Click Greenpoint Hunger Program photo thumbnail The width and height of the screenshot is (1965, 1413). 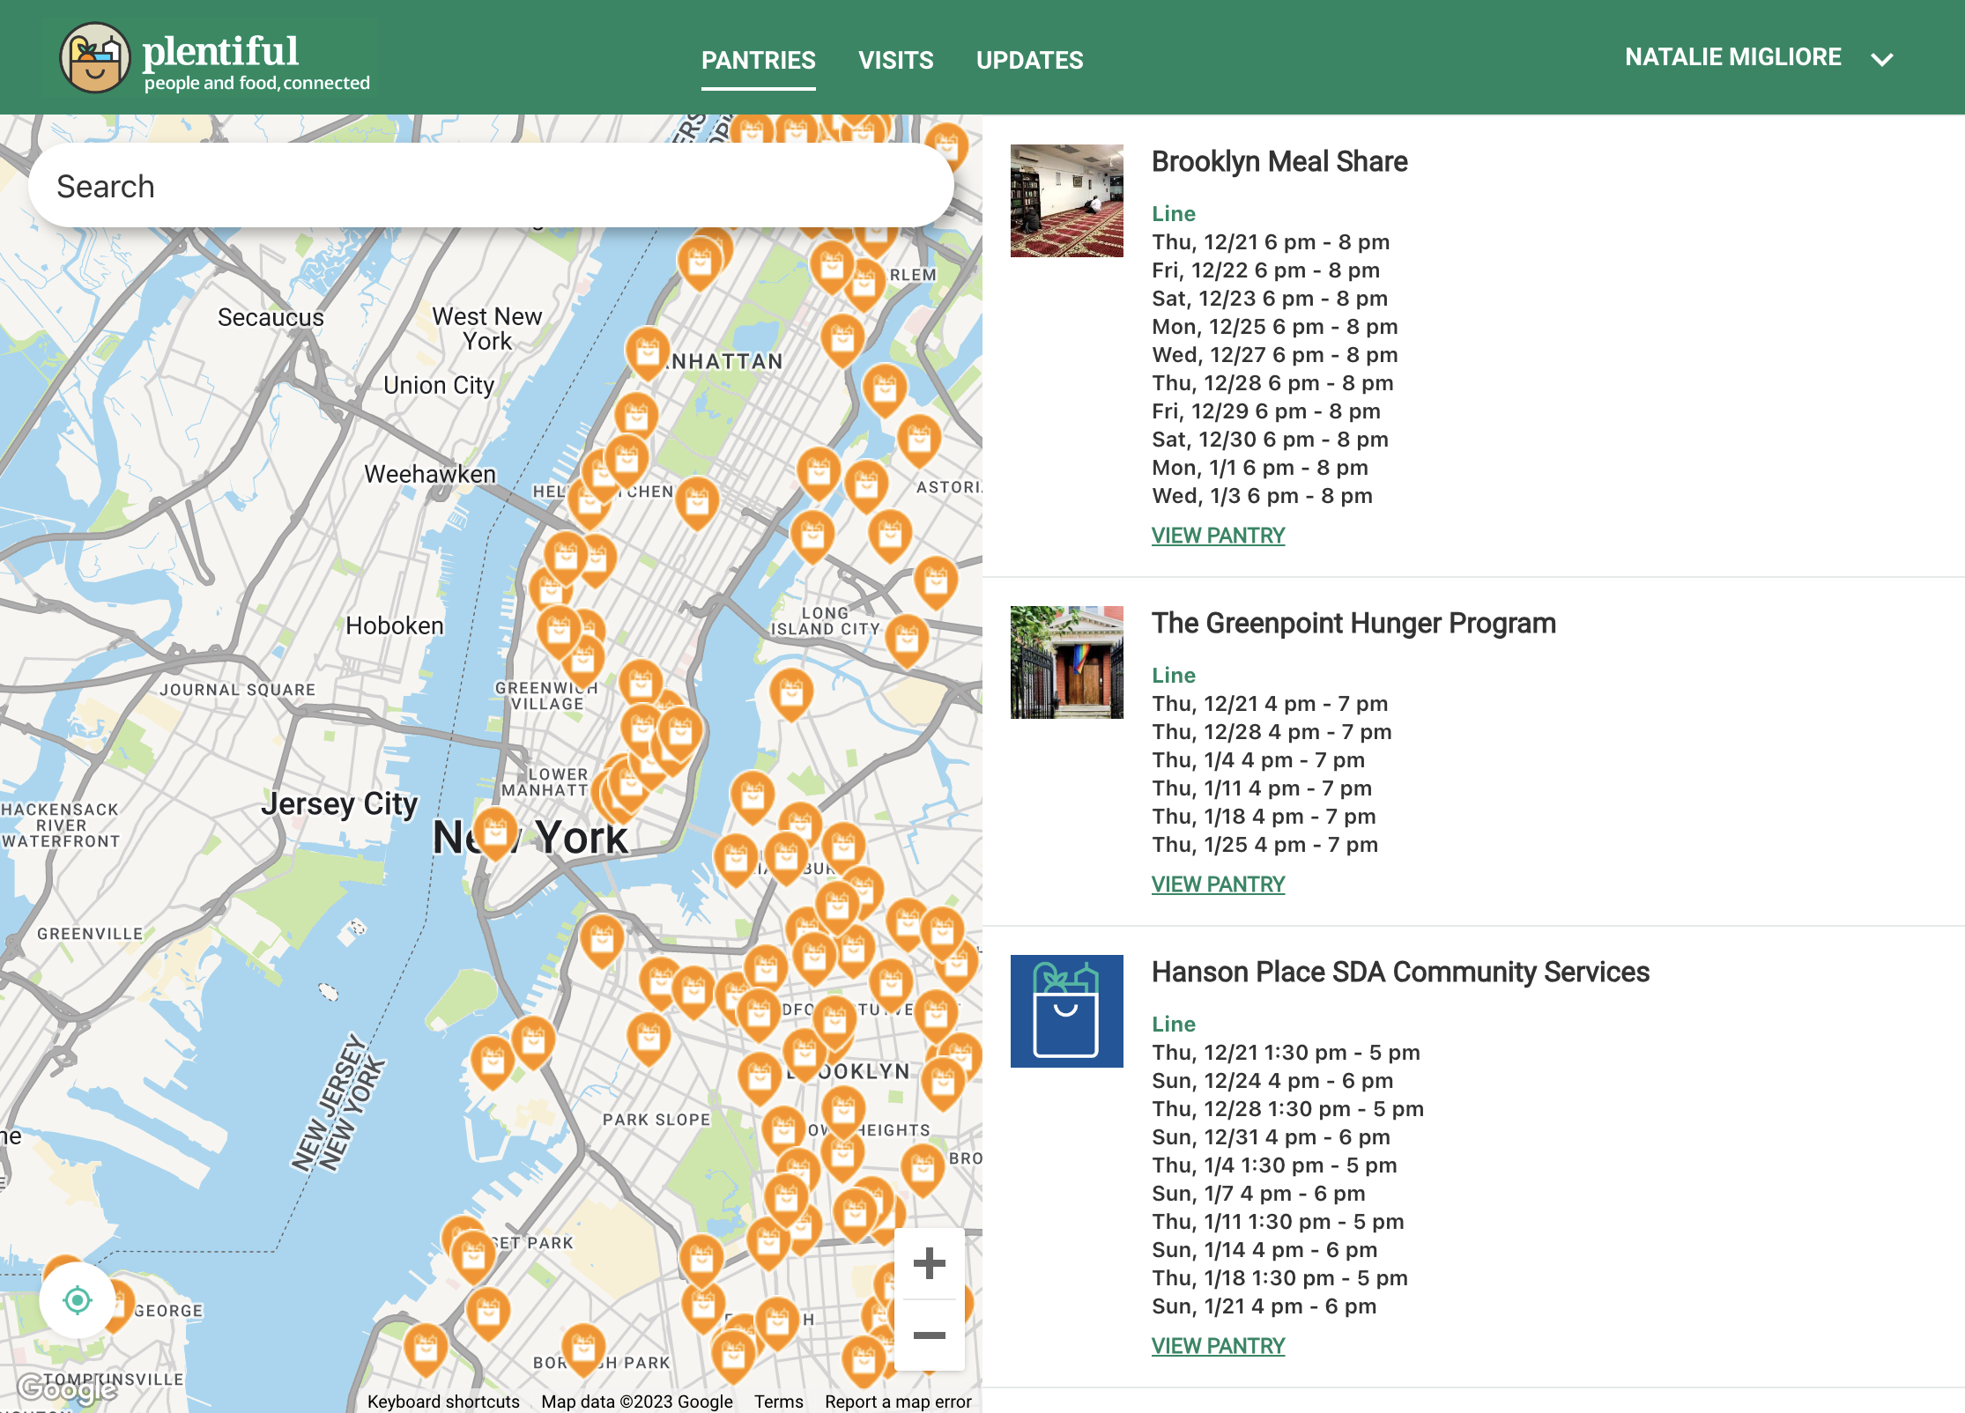1066,662
